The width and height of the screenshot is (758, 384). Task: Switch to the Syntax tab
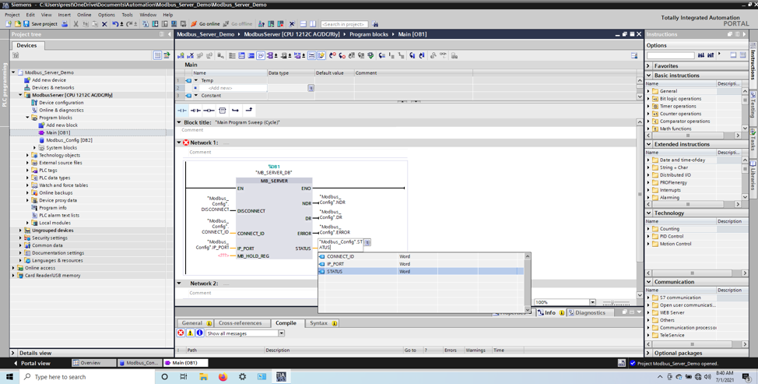[x=323, y=323]
